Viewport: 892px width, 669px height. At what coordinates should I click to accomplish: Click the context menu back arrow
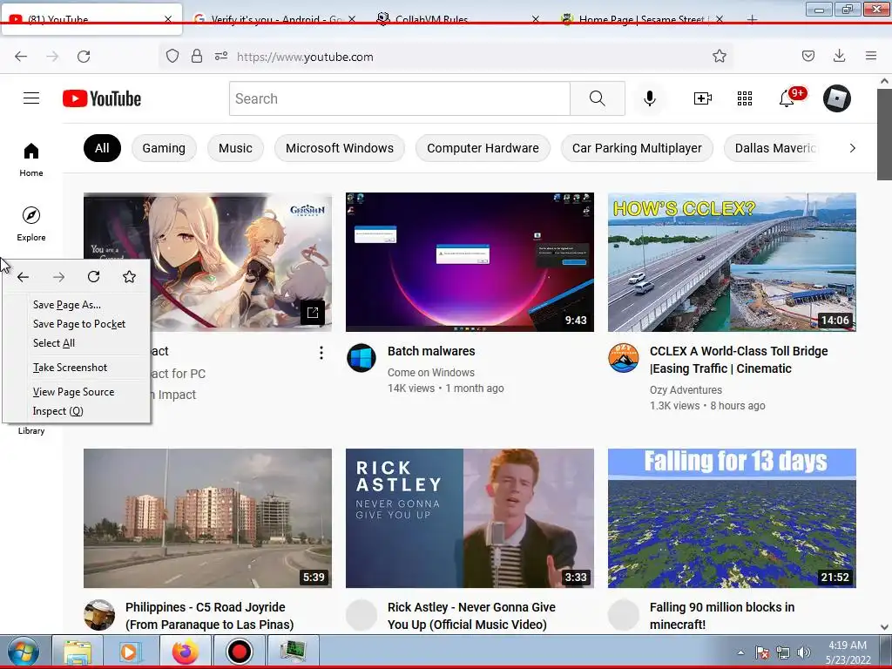click(x=24, y=277)
